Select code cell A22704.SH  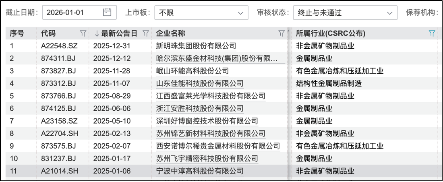click(x=59, y=133)
